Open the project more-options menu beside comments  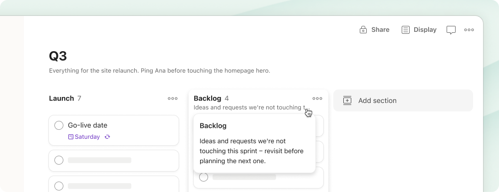tap(469, 30)
